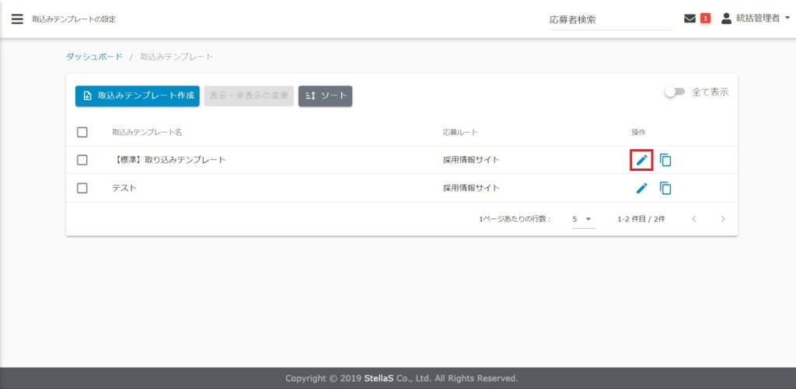The height and width of the screenshot is (389, 796).
Task: Copy the 【標準】取り込みテンプレート template
Action: (x=665, y=160)
